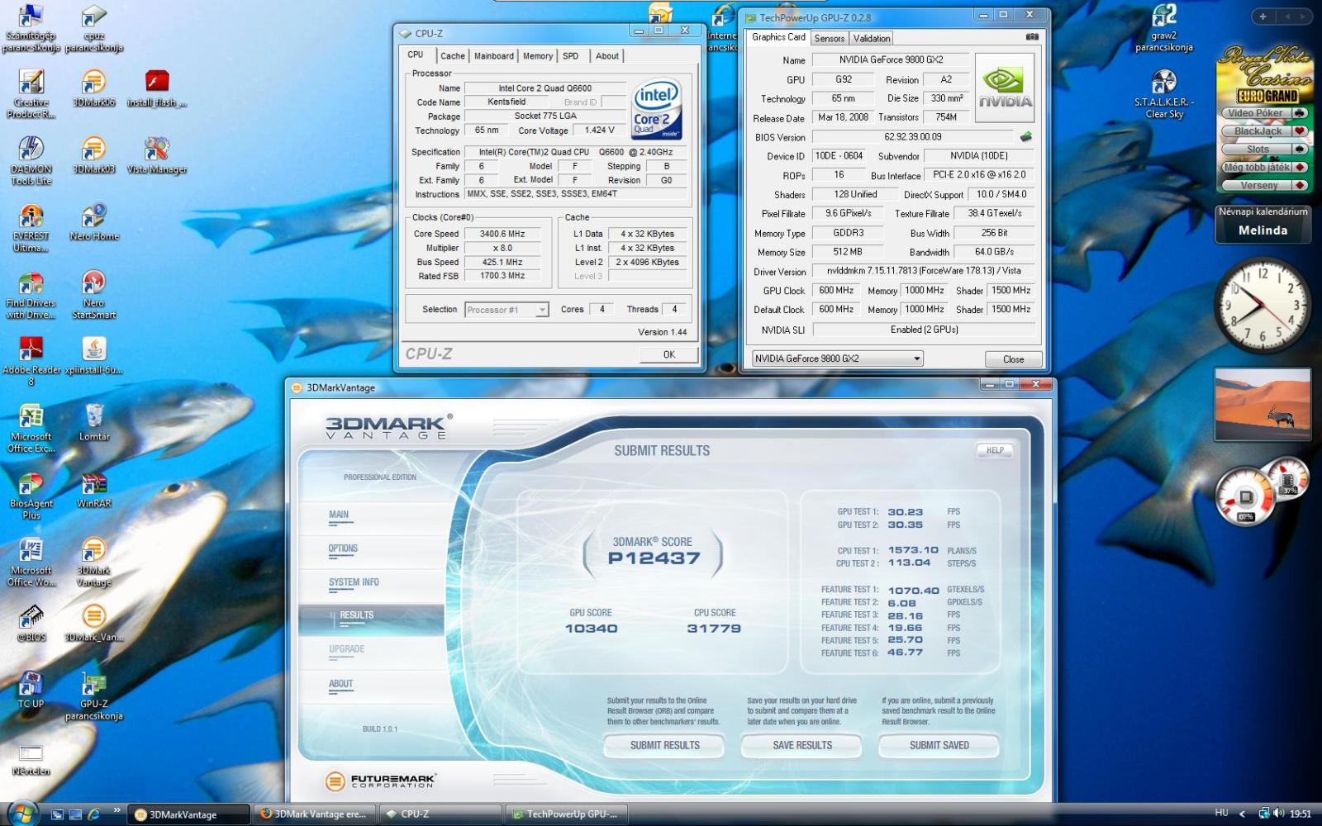1322x826 pixels.
Task: Click the Verseny button in the casino gadget
Action: pyautogui.click(x=1264, y=185)
